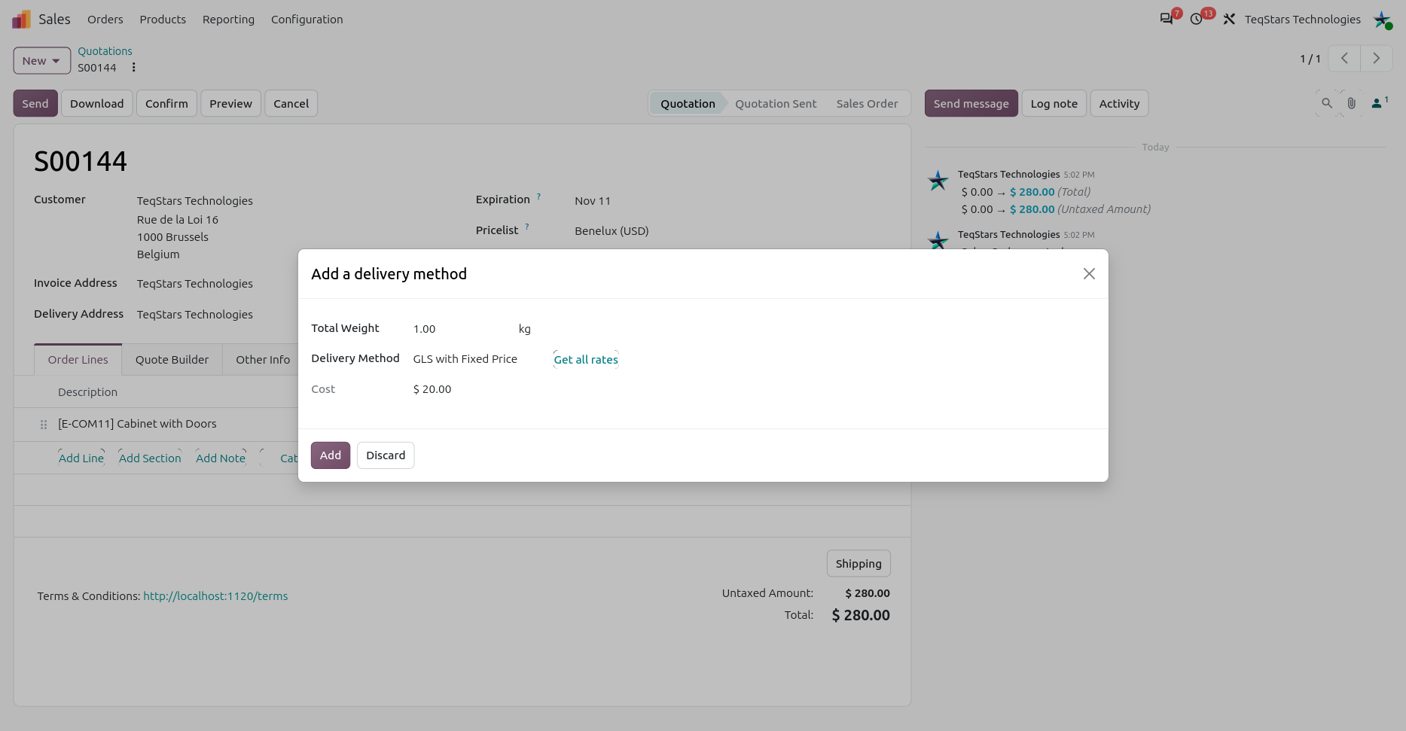Open the developer tools wrench icon
The image size is (1406, 731).
(x=1229, y=19)
